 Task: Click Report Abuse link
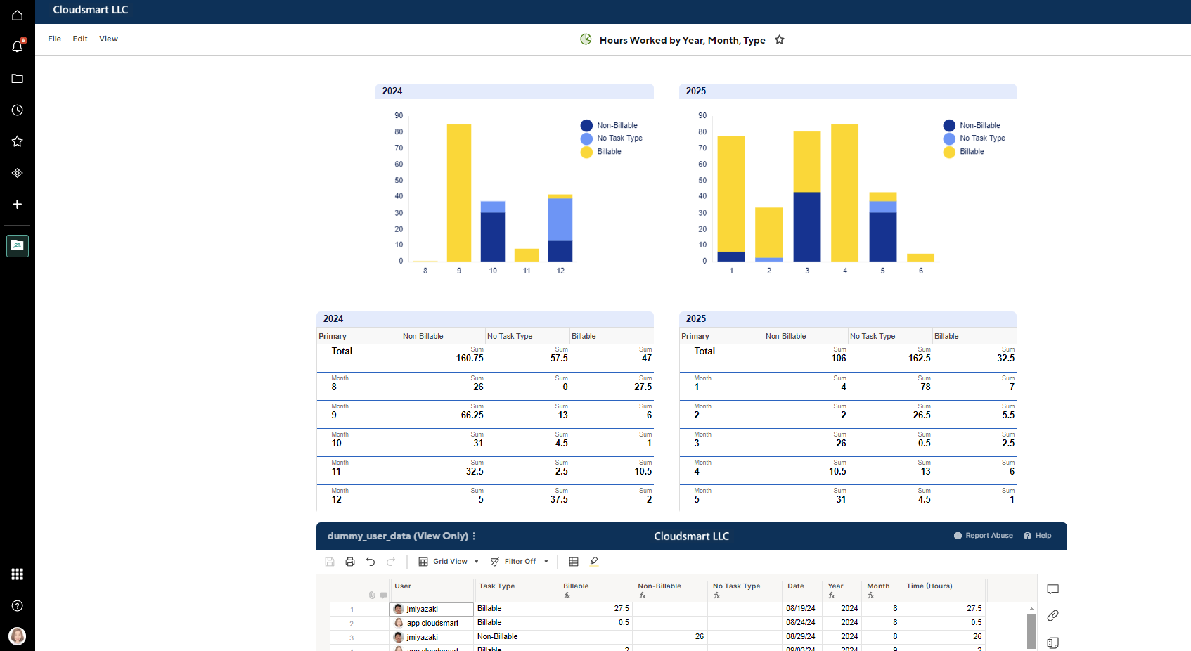pyautogui.click(x=984, y=536)
